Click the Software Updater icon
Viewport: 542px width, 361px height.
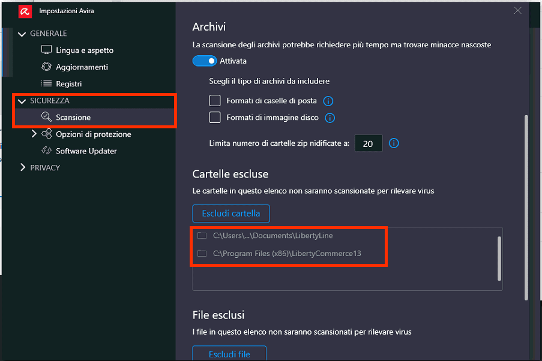click(46, 151)
